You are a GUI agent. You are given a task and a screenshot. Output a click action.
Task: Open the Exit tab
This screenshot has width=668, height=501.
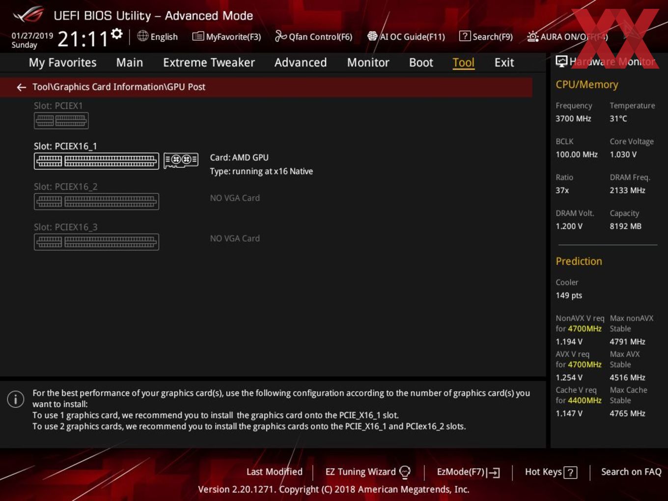[x=504, y=62]
